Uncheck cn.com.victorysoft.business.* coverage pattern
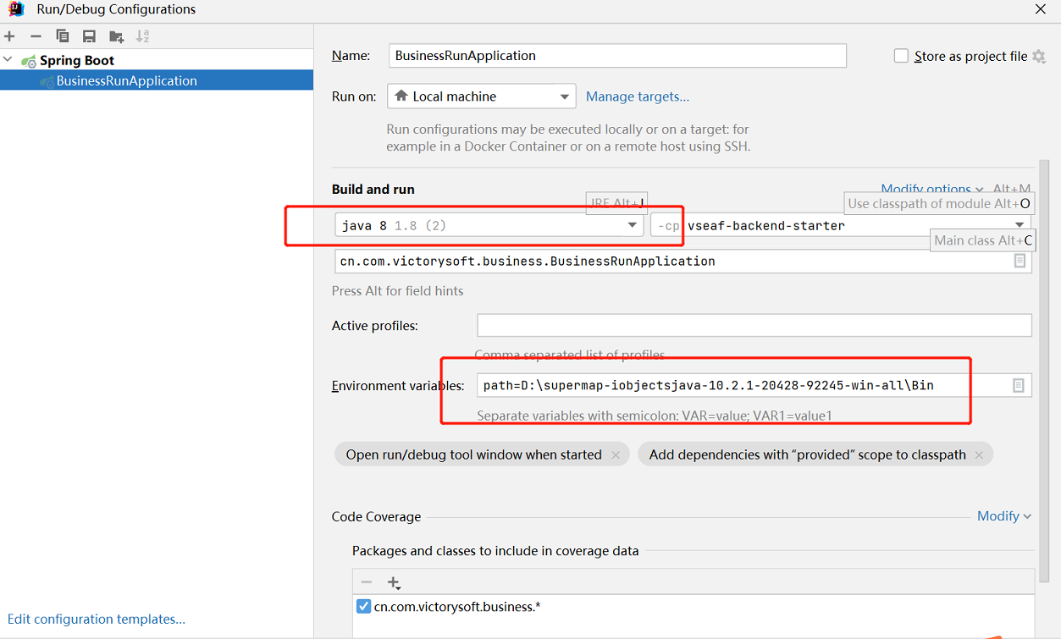Screen dimensions: 1061x639 [x=363, y=606]
